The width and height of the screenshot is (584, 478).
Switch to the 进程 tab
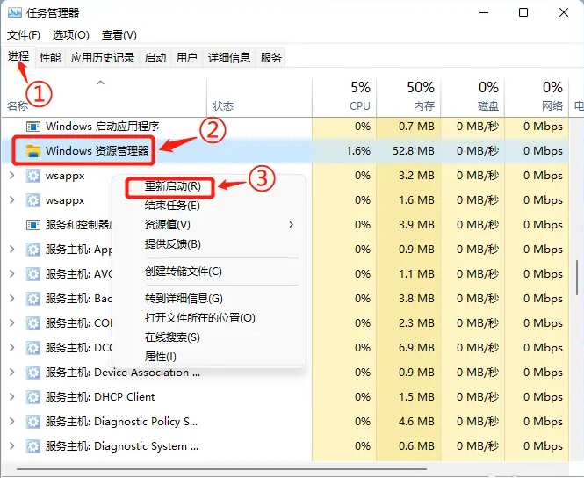(x=18, y=56)
